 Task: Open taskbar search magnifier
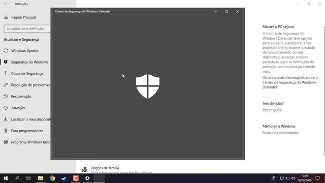coord(17,178)
